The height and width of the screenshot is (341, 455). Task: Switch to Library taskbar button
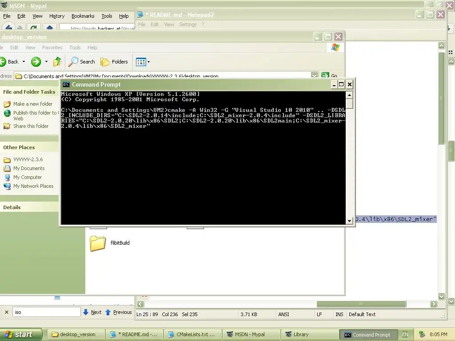[309, 334]
